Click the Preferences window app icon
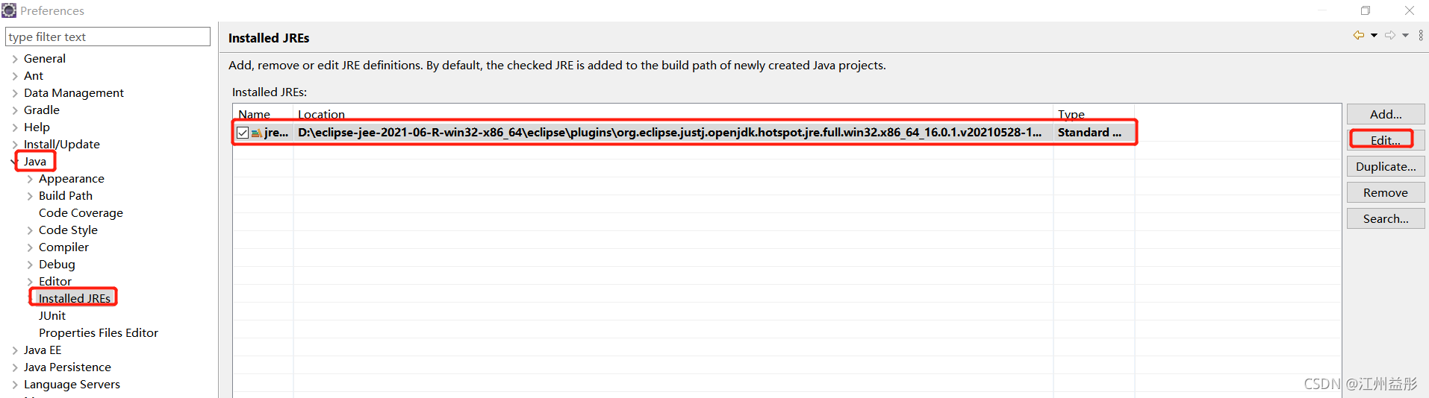 coord(9,10)
